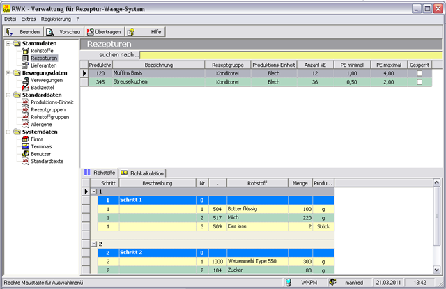Click the Übertragen transfer icon

pyautogui.click(x=91, y=31)
